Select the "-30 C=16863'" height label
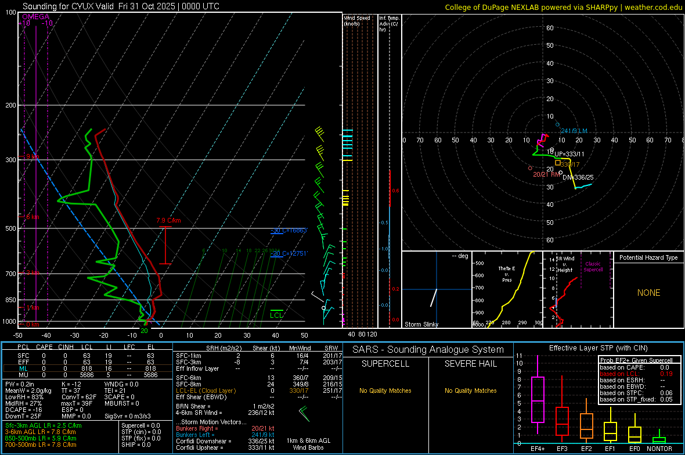 [x=289, y=230]
